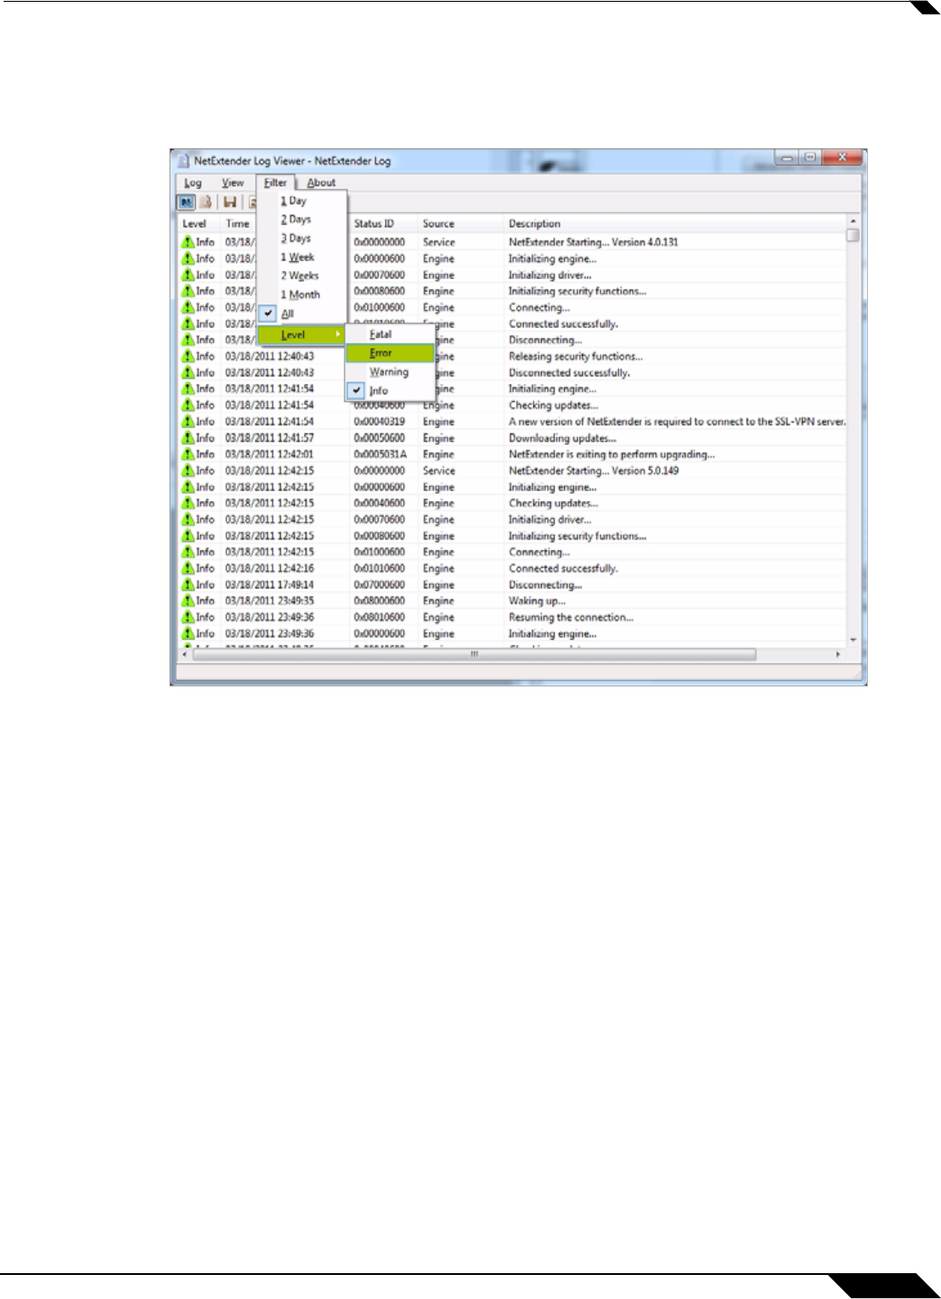Click the vertical scrollbar down arrow
This screenshot has height=1299, width=941.
[853, 640]
